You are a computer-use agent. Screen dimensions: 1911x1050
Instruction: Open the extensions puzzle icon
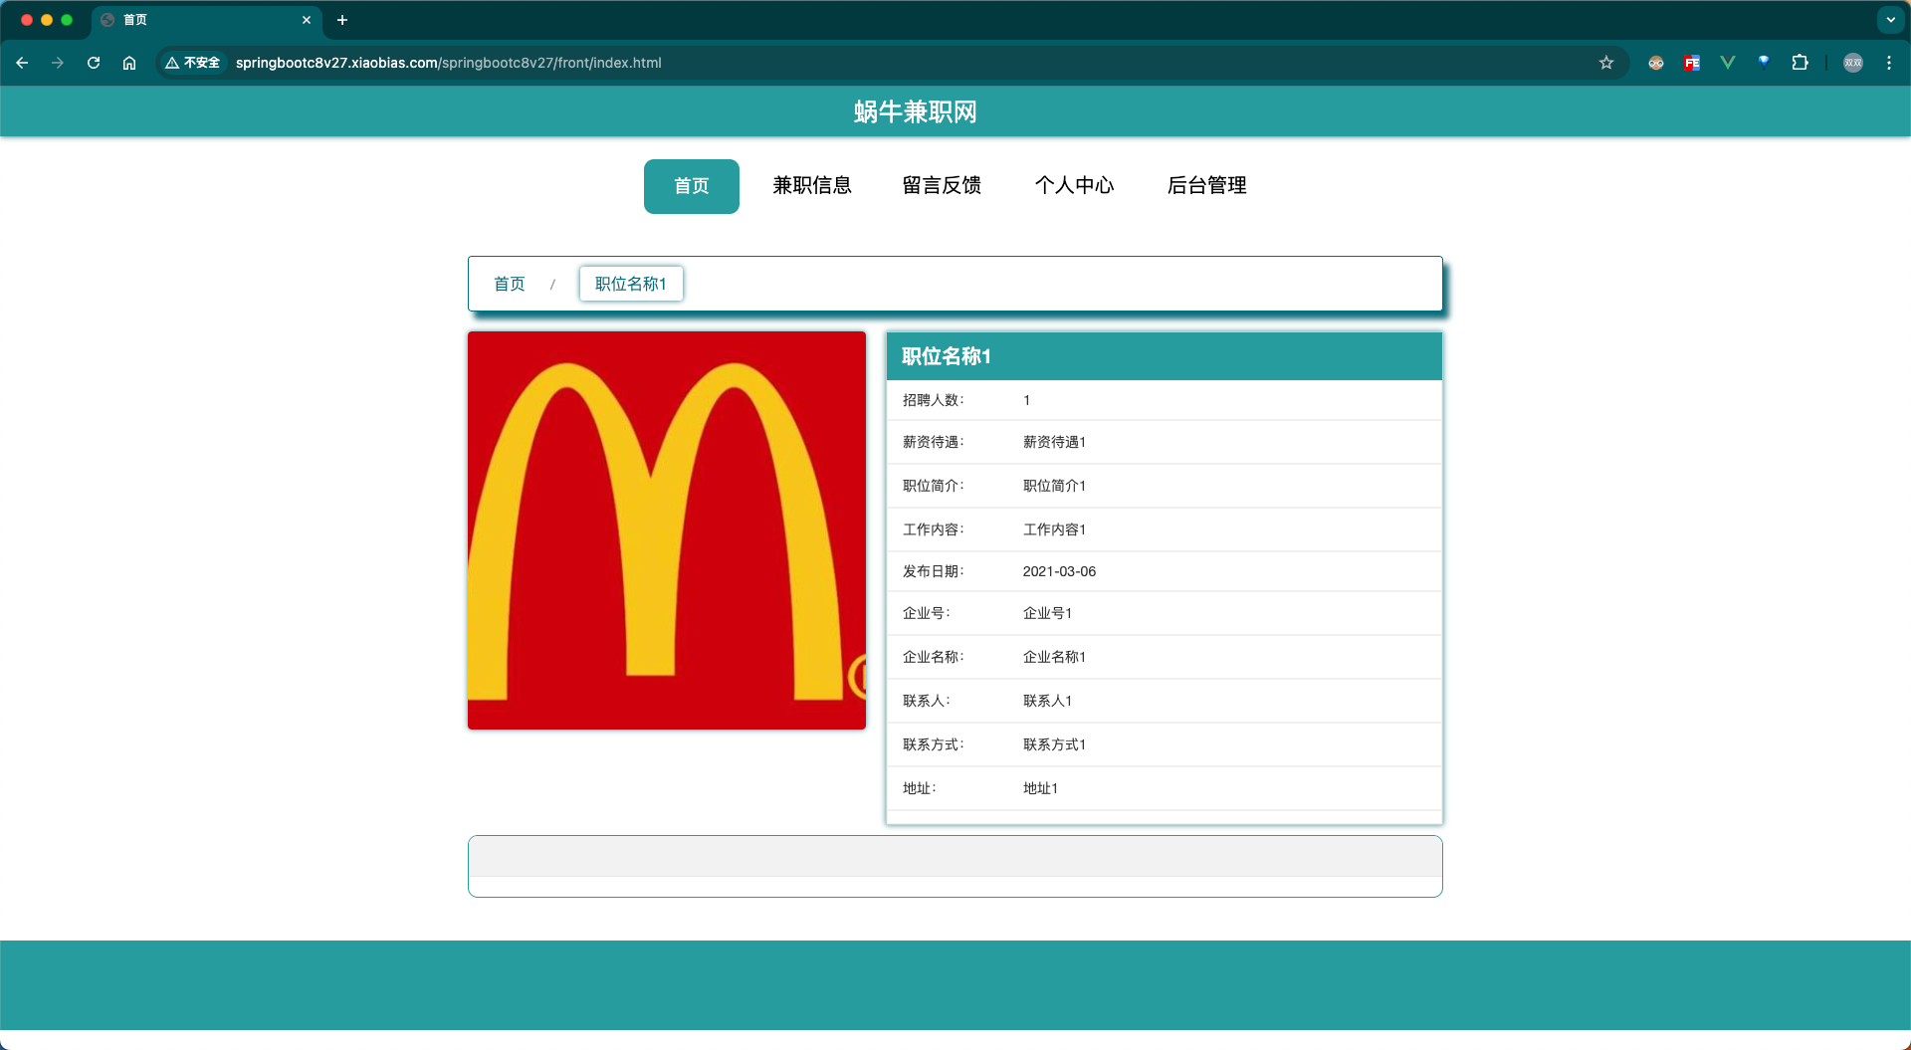click(1800, 63)
